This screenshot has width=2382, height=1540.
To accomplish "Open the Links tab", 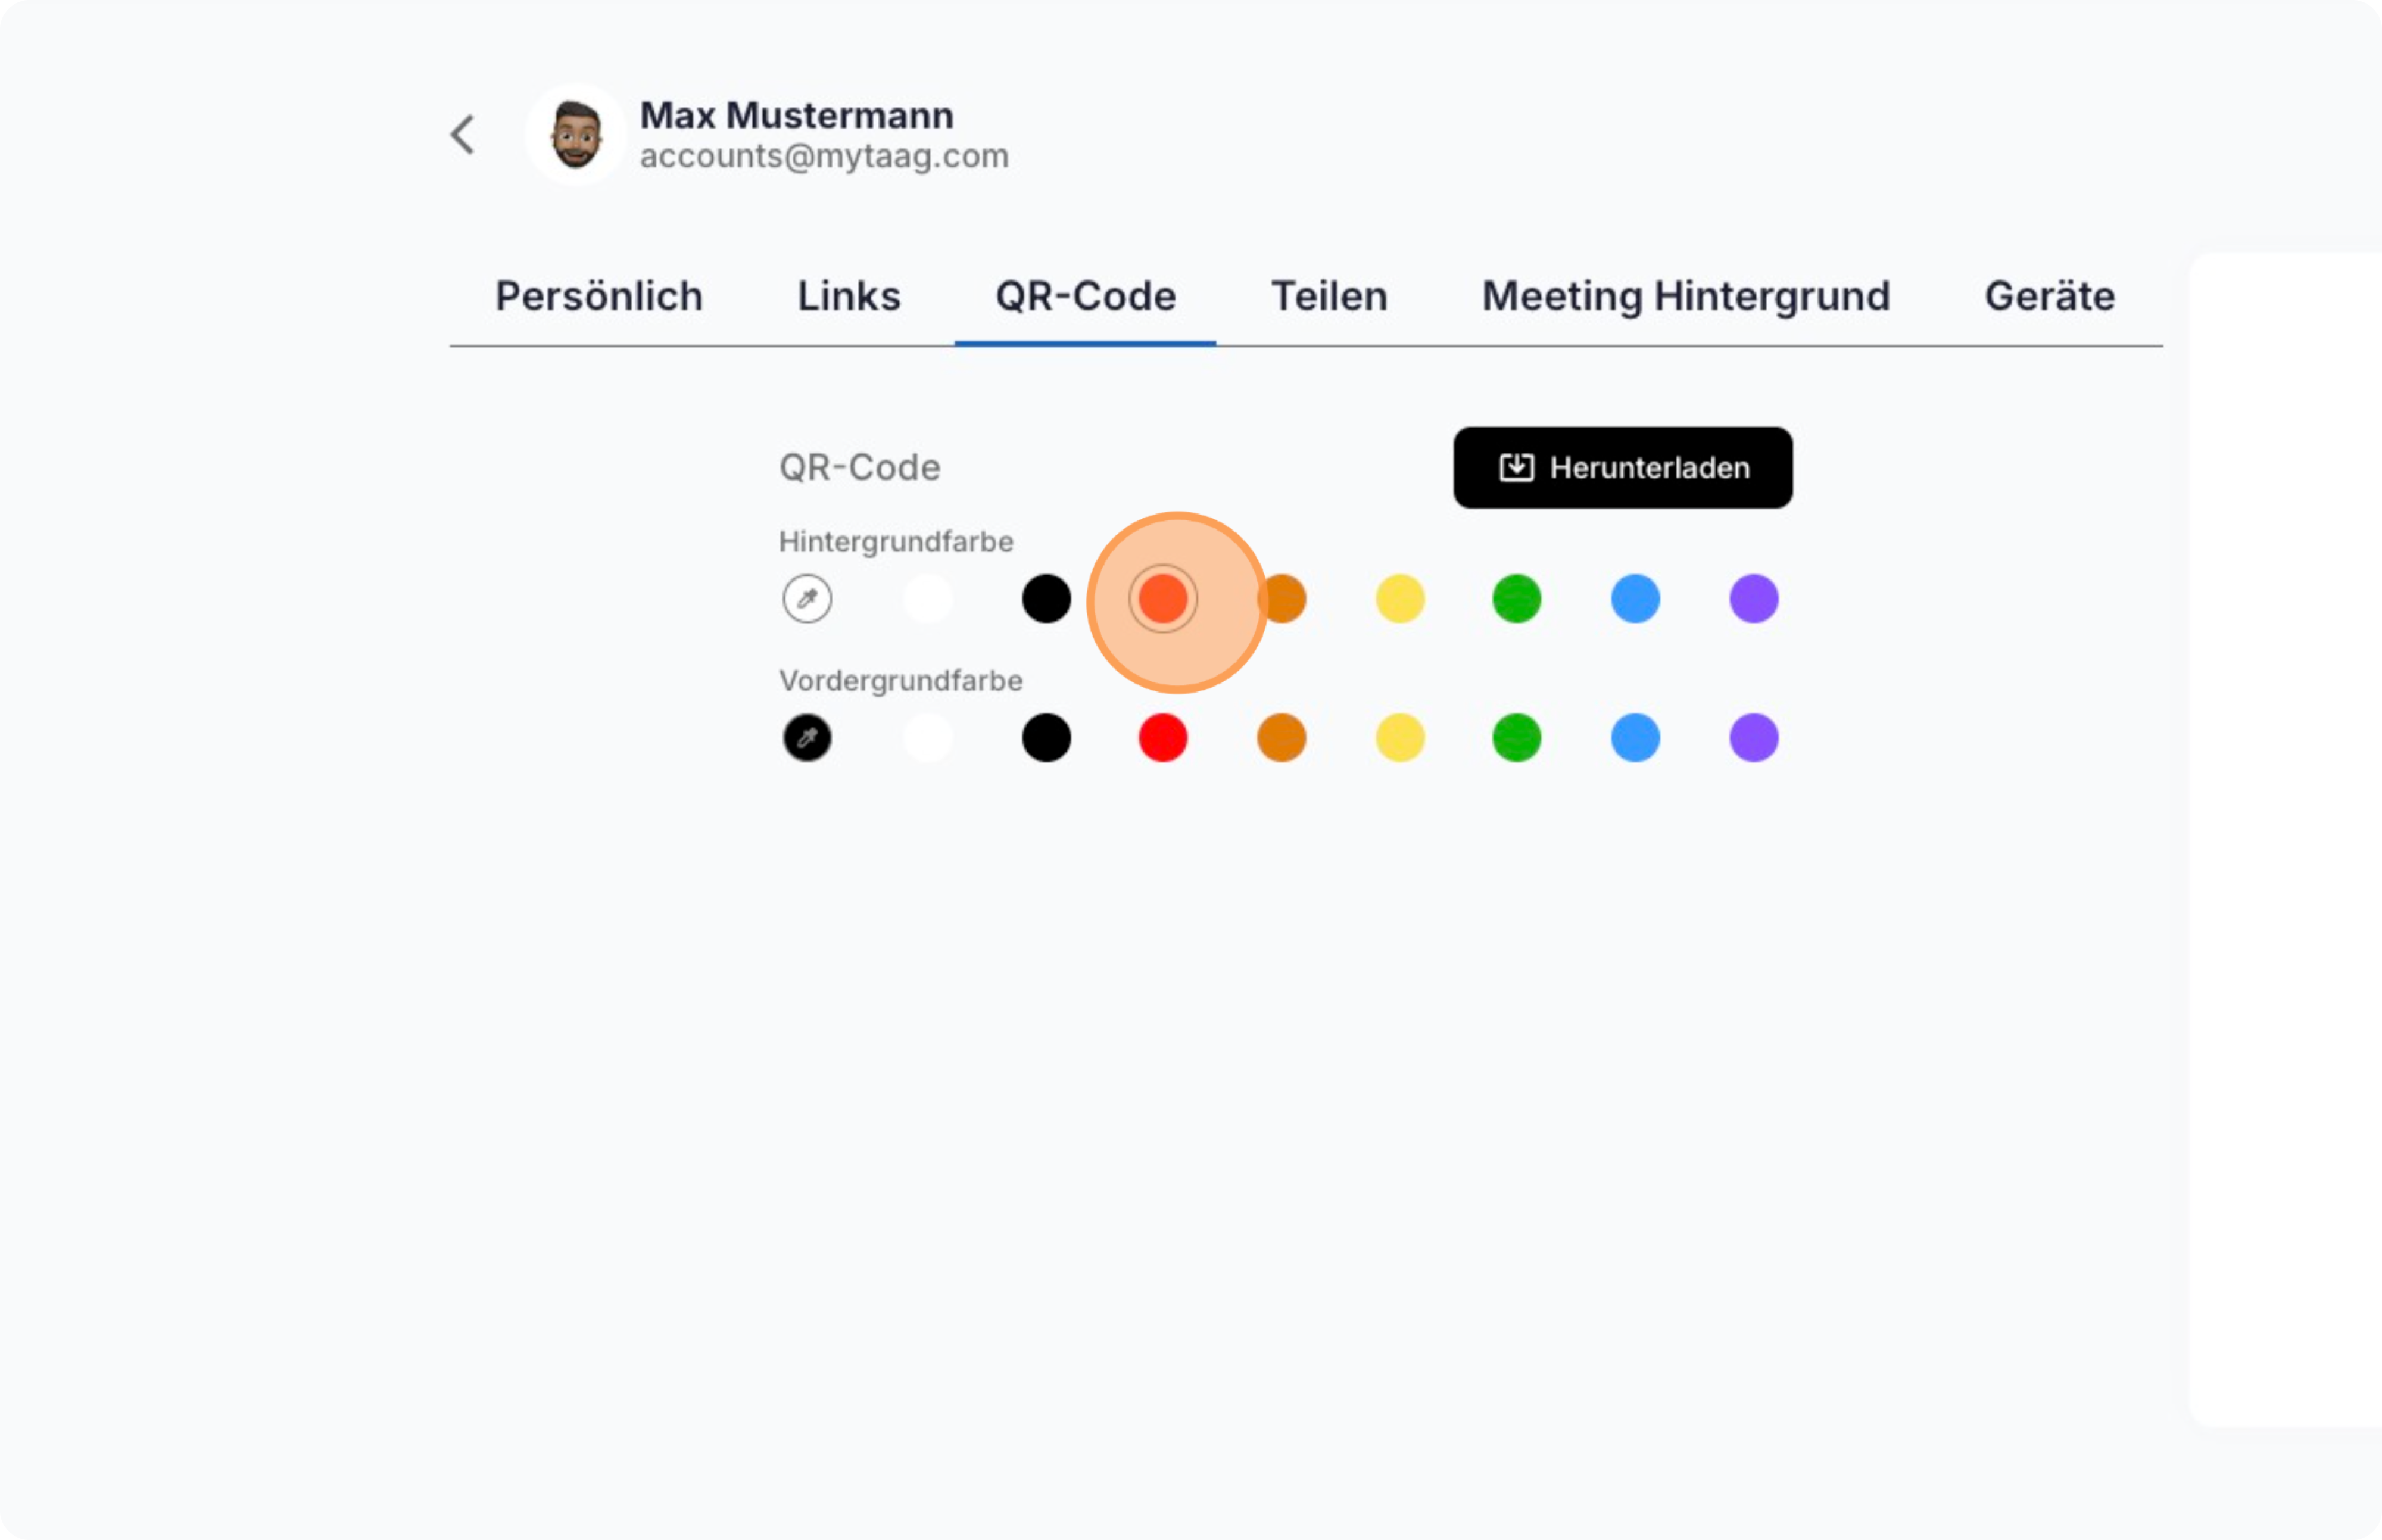I will pyautogui.click(x=849, y=296).
